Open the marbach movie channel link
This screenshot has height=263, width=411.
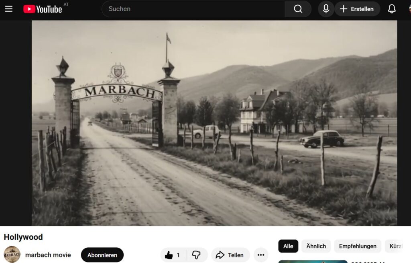tap(48, 255)
